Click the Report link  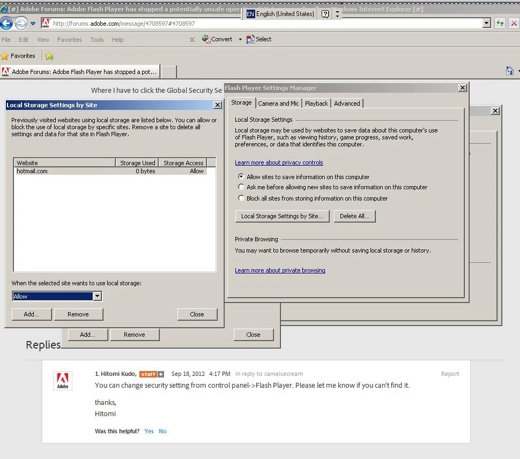coord(450,374)
